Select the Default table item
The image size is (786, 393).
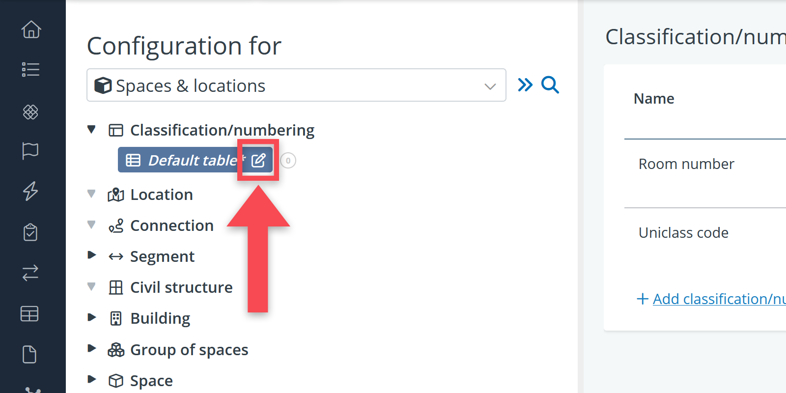[194, 160]
